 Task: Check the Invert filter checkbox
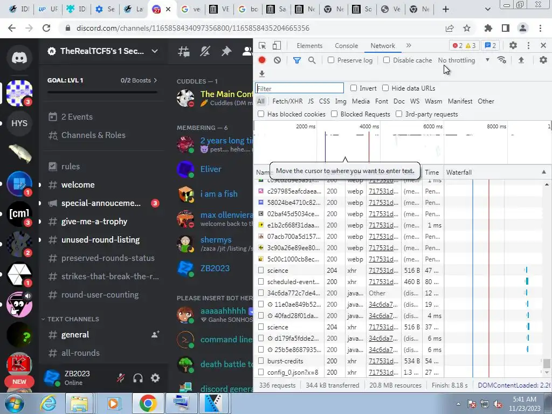point(354,88)
